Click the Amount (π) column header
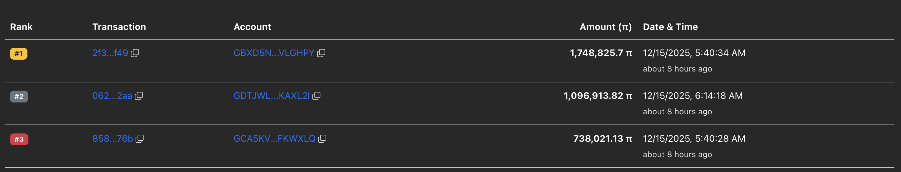 pos(606,27)
